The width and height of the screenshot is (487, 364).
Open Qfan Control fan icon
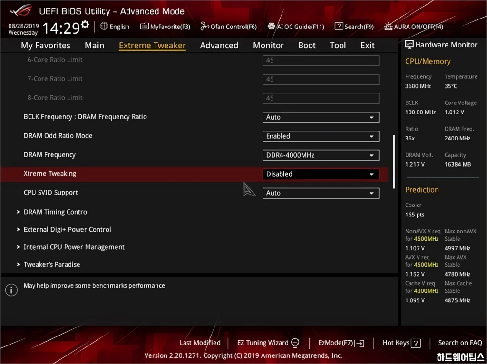(205, 27)
